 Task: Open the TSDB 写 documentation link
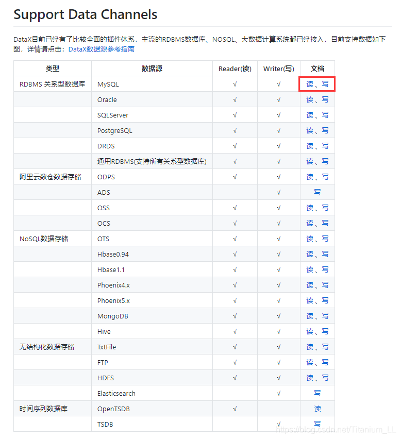[318, 424]
